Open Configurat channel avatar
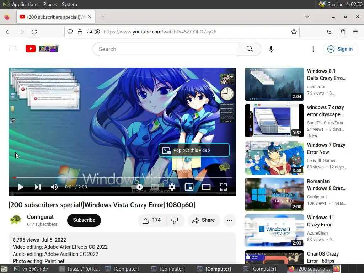The image size is (364, 273). pyautogui.click(x=16, y=220)
